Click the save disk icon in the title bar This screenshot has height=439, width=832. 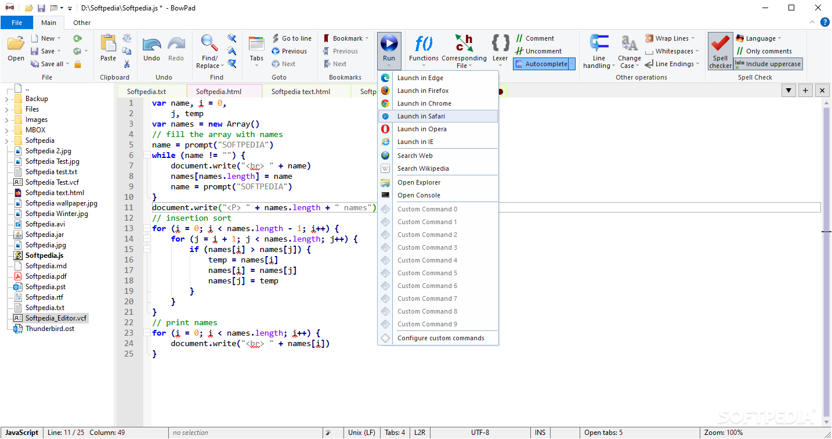[x=41, y=8]
